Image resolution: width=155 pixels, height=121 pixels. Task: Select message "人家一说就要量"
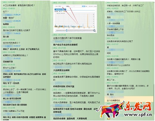[x=113, y=23]
